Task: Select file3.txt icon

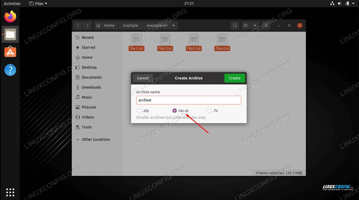Action: 194,40
